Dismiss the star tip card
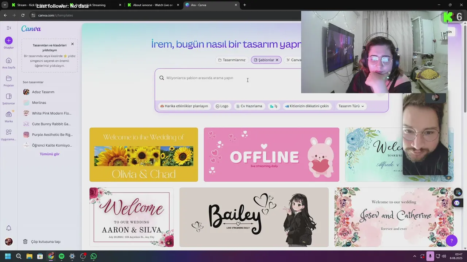The width and height of the screenshot is (467, 262). coord(72,44)
